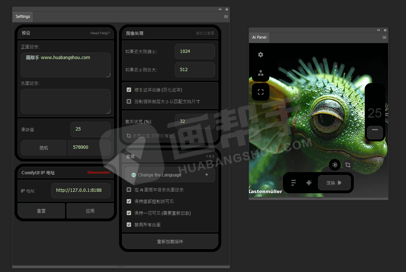Enable 强制调整图层大小以匹配文档尺寸 checkbox

(129, 101)
